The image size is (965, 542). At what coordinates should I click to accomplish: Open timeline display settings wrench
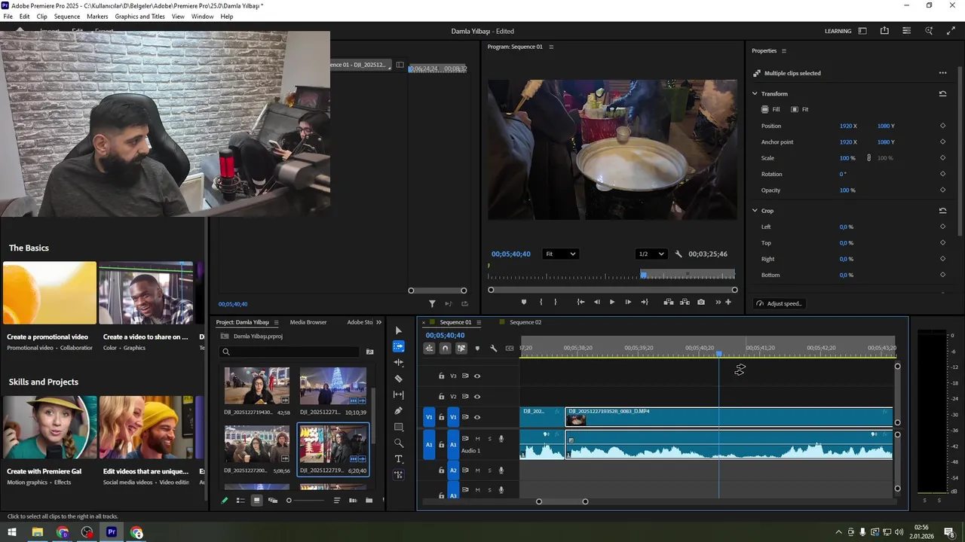click(493, 349)
